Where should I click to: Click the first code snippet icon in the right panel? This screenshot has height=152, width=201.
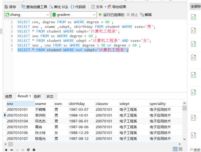tap(193, 17)
